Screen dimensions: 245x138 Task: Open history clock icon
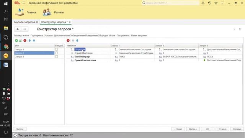[x=209, y=3]
